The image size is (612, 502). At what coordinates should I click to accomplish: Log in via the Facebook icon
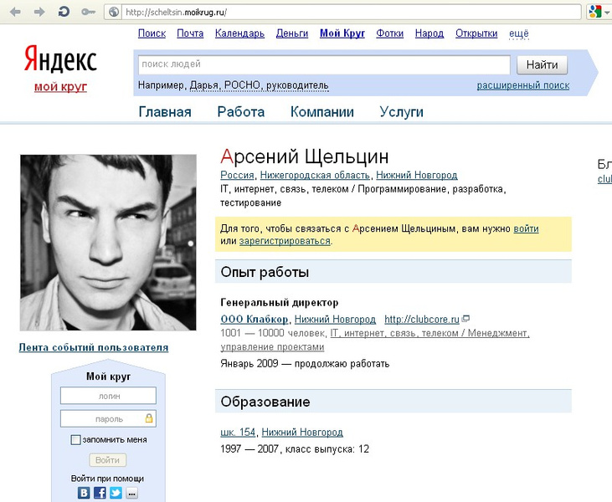[100, 493]
